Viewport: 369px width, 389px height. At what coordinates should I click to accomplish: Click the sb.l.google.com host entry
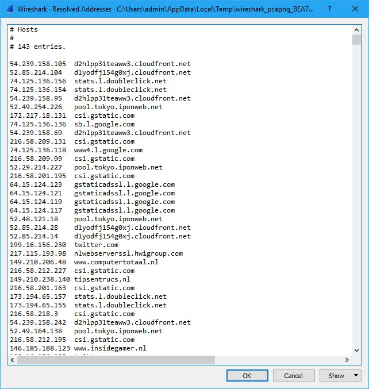coord(72,124)
